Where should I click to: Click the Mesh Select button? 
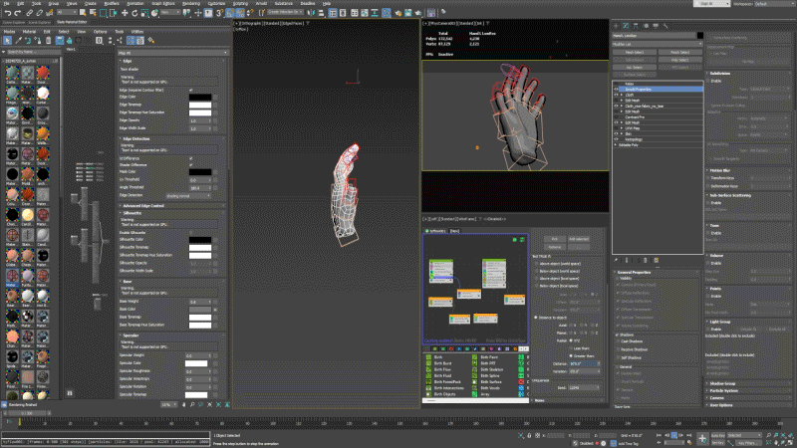coord(633,51)
